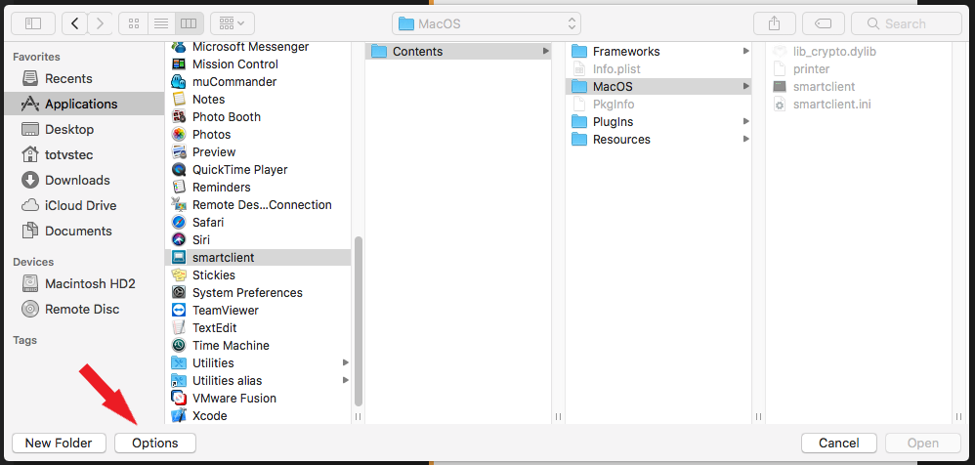
Task: Select the Preview app icon
Action: click(x=179, y=151)
